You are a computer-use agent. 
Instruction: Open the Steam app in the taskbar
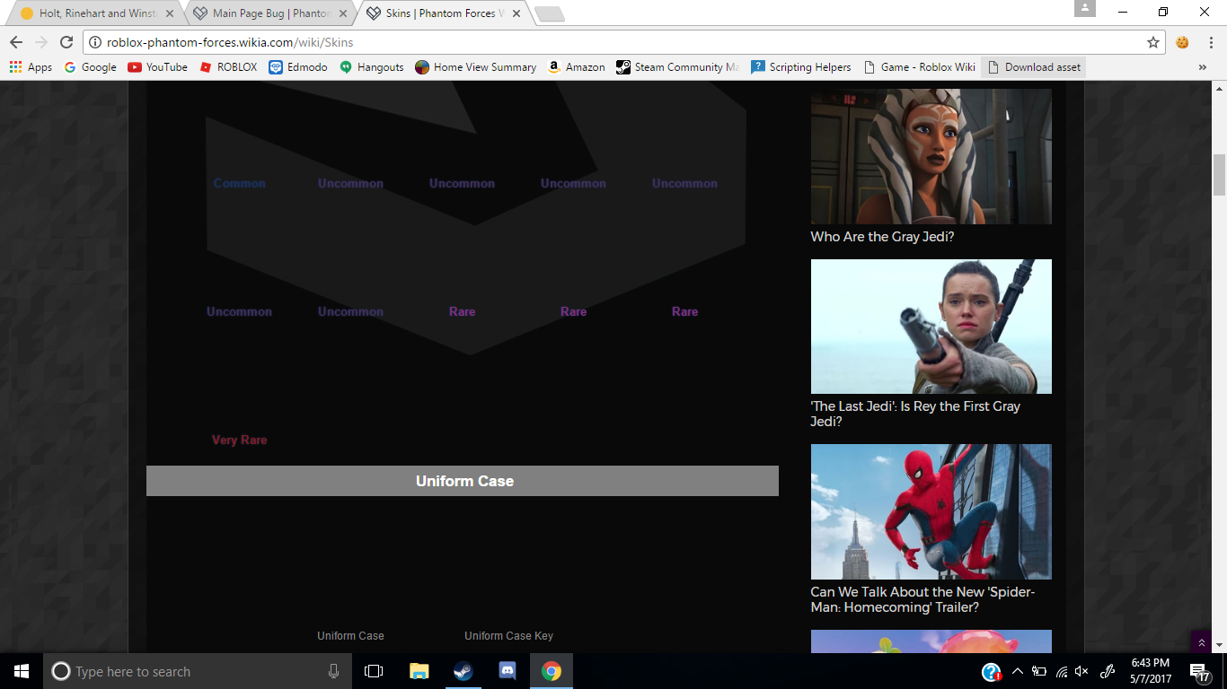pyautogui.click(x=463, y=671)
